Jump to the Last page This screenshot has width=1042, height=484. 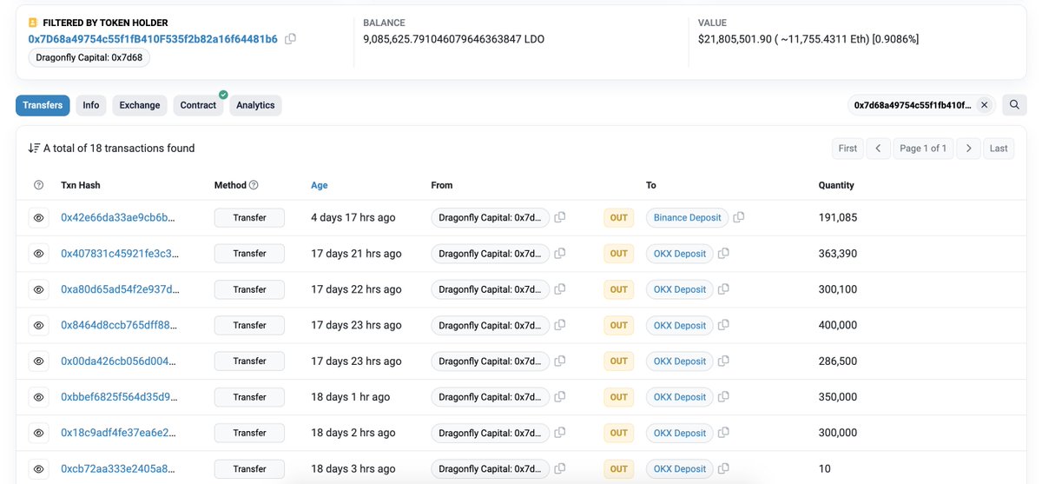click(x=999, y=149)
